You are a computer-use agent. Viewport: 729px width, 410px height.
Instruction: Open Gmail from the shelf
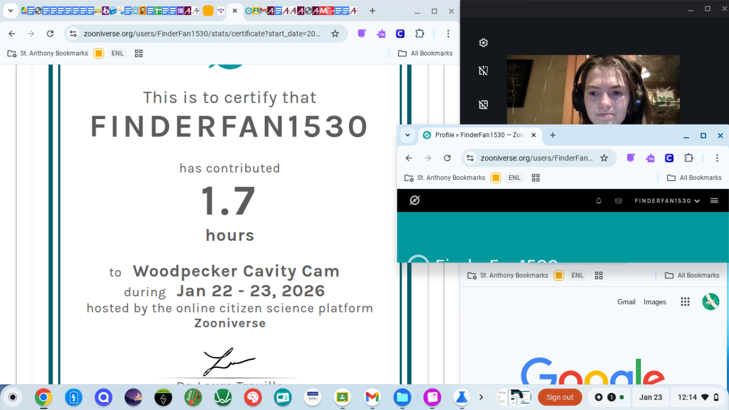[x=372, y=397]
